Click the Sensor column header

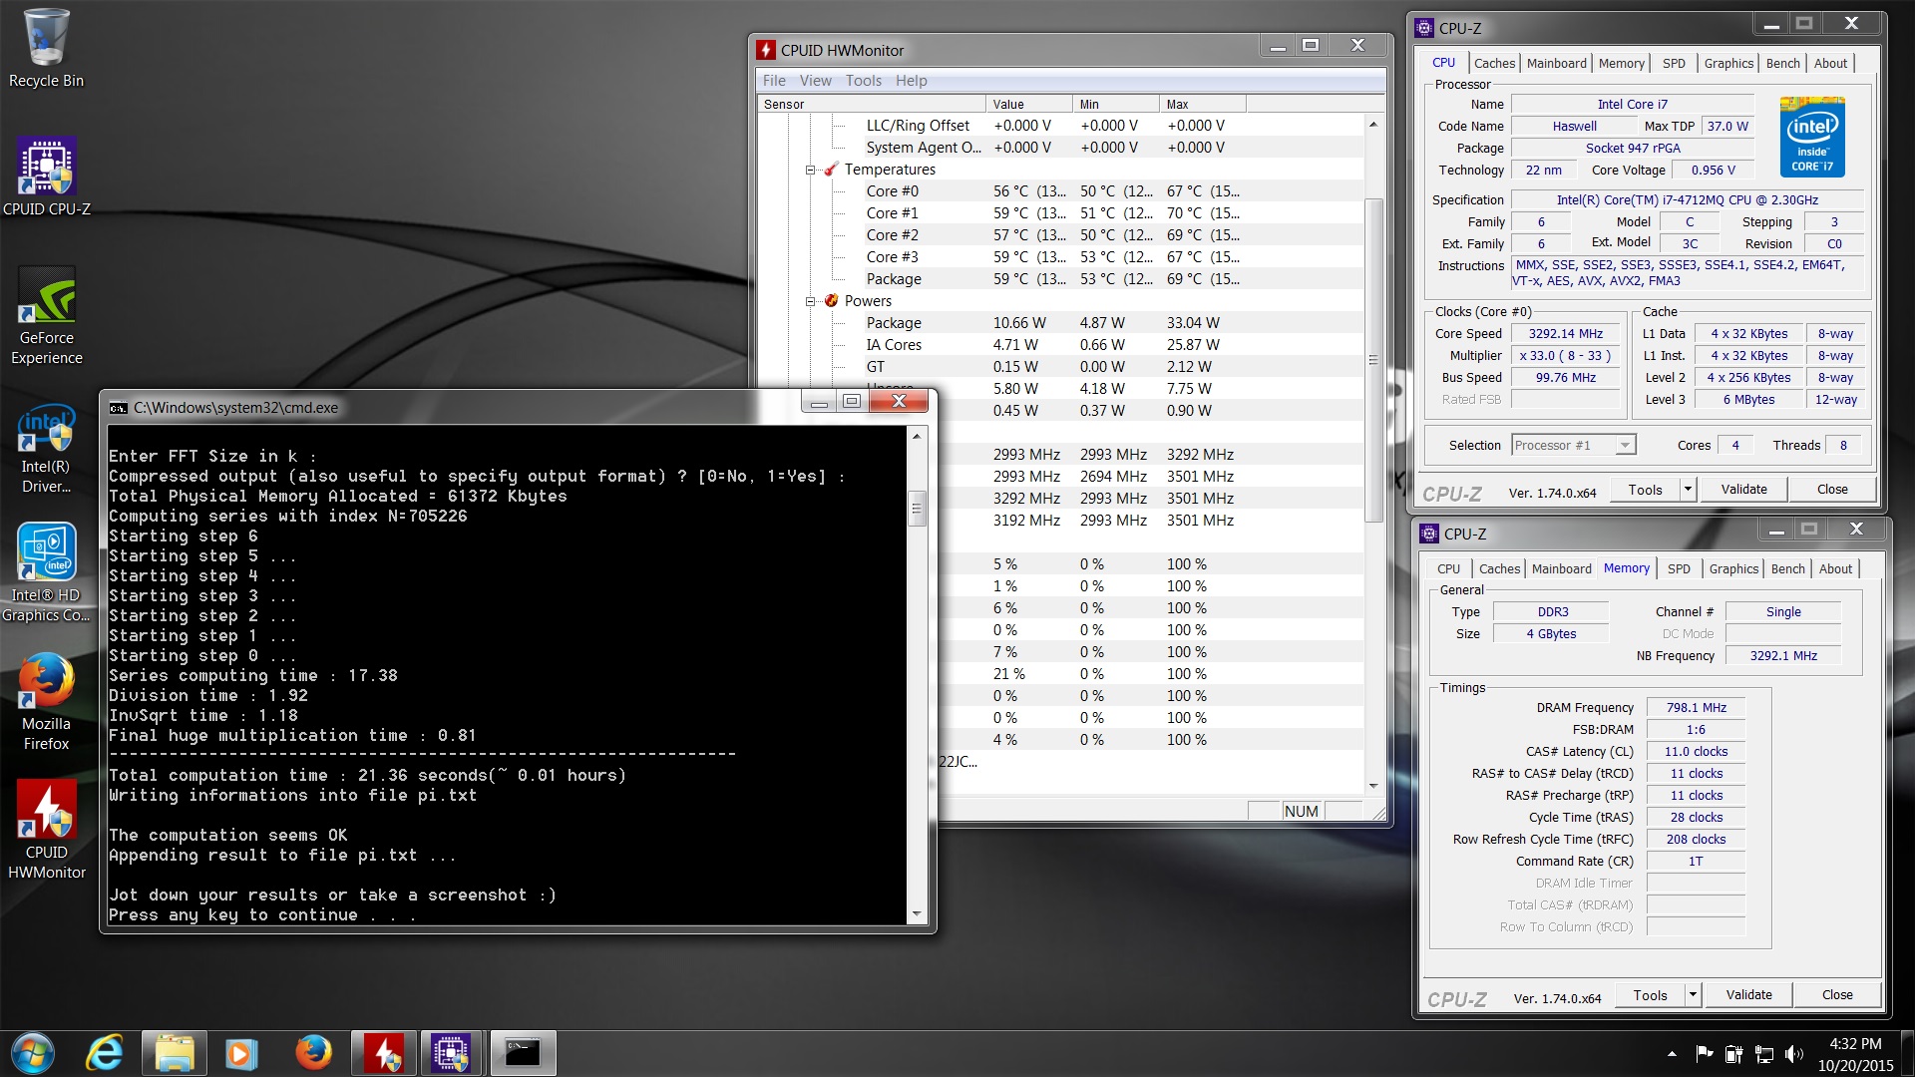coord(872,104)
